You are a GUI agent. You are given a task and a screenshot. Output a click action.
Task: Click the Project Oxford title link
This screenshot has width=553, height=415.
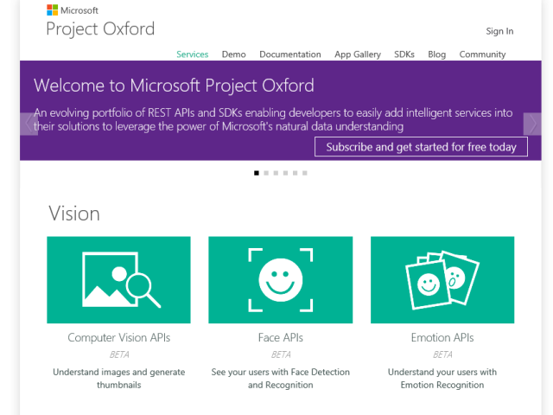pyautogui.click(x=100, y=29)
